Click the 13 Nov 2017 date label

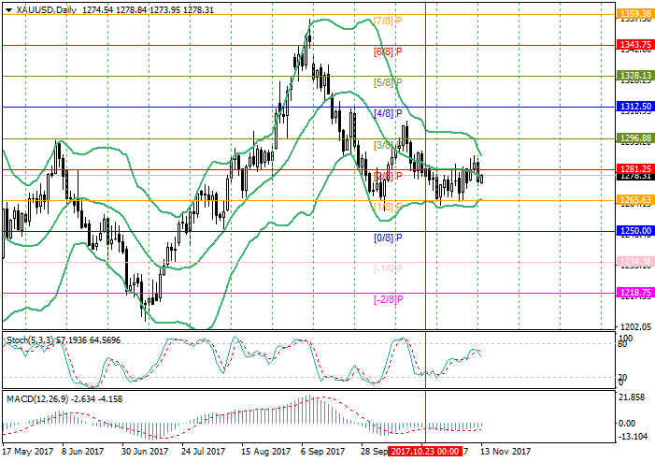(x=505, y=452)
